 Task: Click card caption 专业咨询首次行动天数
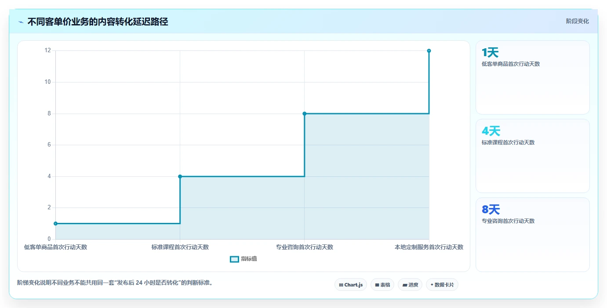(x=508, y=221)
